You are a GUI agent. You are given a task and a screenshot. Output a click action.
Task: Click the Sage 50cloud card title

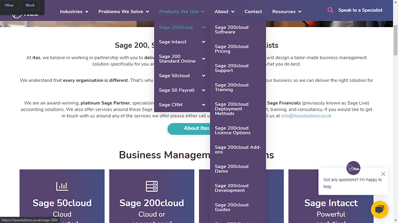[x=62, y=203]
